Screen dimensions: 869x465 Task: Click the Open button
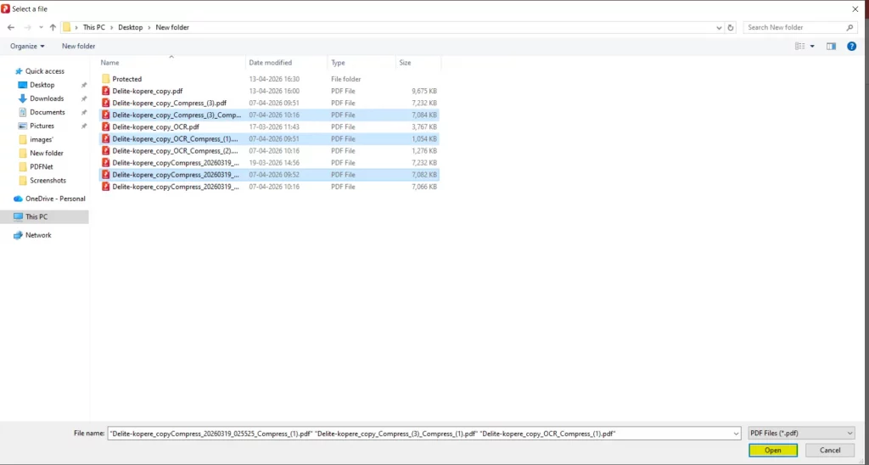tap(773, 450)
